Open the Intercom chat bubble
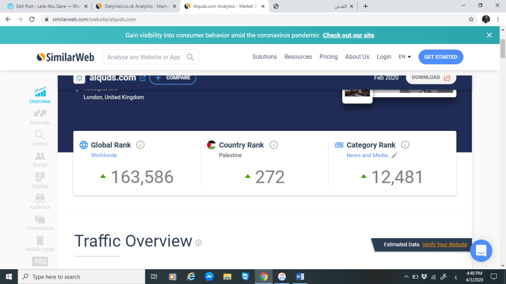The height and width of the screenshot is (284, 506). point(481,250)
